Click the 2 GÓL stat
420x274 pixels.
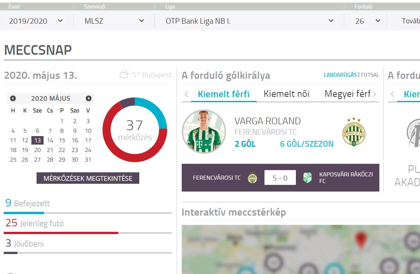(x=245, y=144)
